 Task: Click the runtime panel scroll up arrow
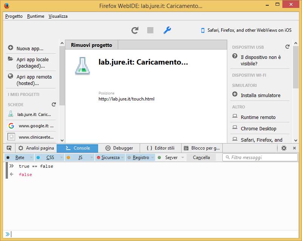pyautogui.click(x=296, y=43)
